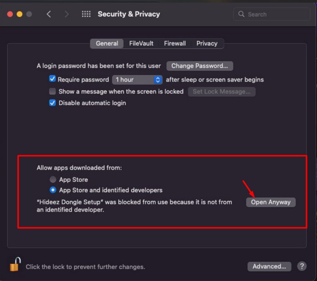Click in the Search field

click(x=272, y=14)
